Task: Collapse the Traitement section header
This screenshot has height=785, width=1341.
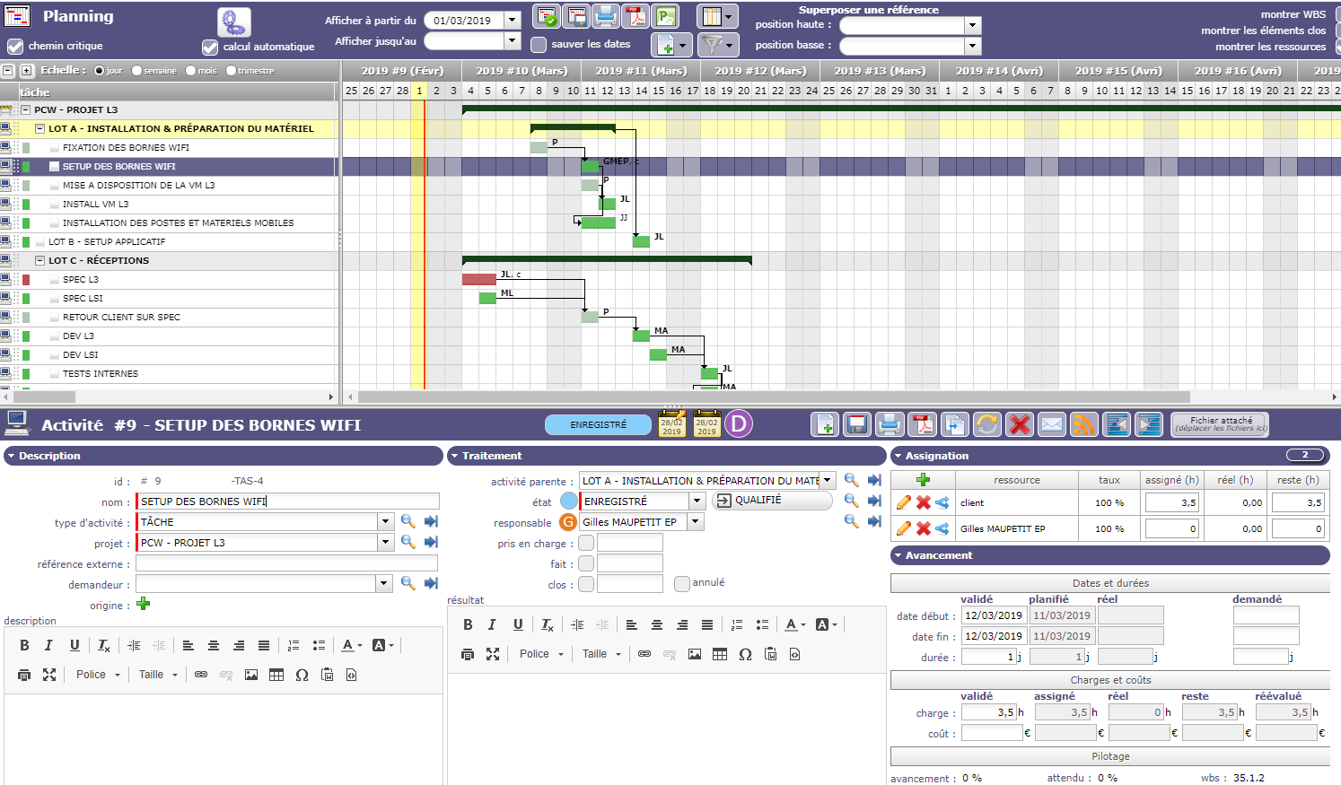Action: pos(667,456)
